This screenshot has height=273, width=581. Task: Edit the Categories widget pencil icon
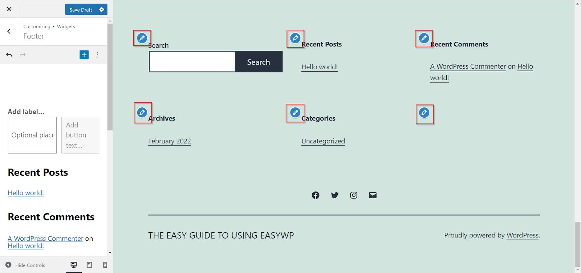coord(295,112)
